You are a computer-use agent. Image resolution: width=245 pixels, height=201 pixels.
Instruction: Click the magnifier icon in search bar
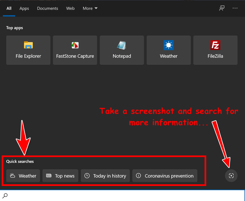pyautogui.click(x=5, y=196)
